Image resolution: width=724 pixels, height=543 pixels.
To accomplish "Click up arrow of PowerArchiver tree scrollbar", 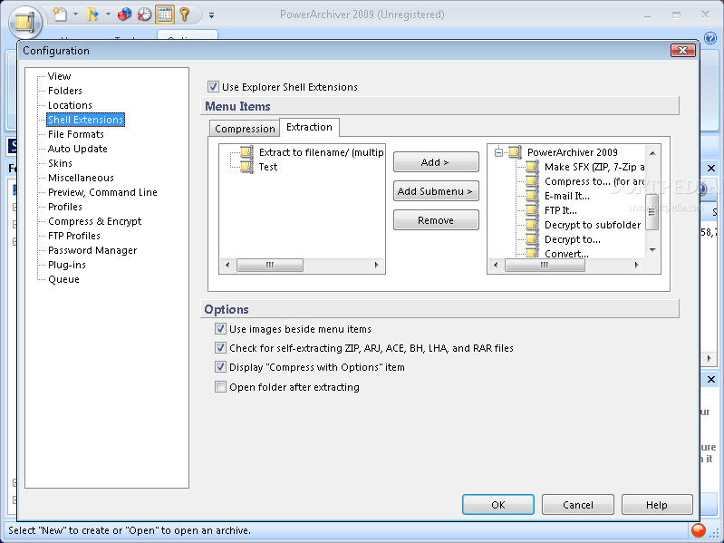I will (x=652, y=153).
